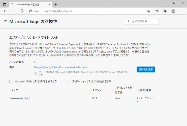The image size is (187, 126).
Task: Go back with the back arrow
Action: point(5,11)
